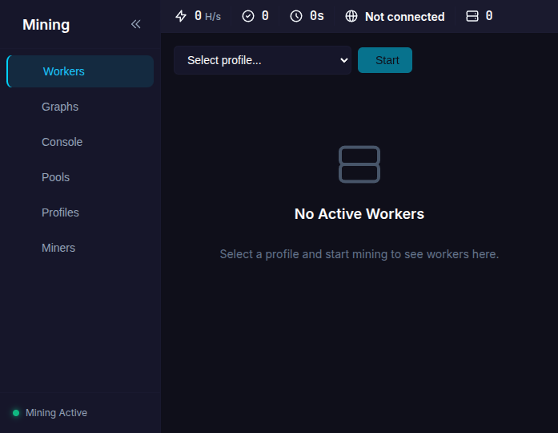Click the server icon in the top bar
Image resolution: width=558 pixels, height=433 pixels.
click(472, 16)
